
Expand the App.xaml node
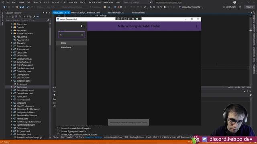[12, 43]
